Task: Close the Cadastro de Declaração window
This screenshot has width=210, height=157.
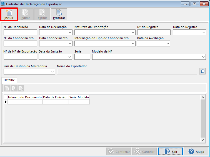Action: 204,4
